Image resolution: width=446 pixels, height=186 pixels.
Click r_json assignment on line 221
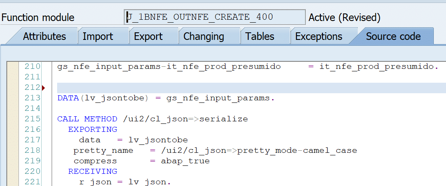125,182
